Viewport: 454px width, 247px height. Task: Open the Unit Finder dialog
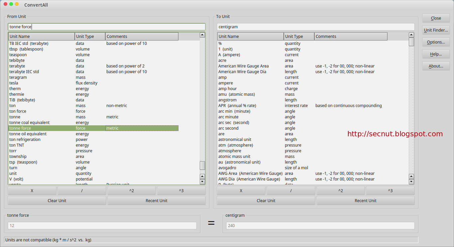[436, 30]
